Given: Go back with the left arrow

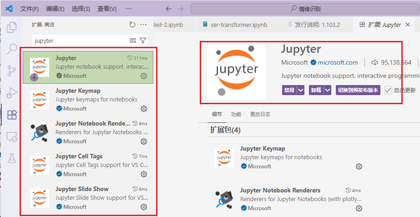Looking at the screenshot, I should pyautogui.click(x=168, y=9).
